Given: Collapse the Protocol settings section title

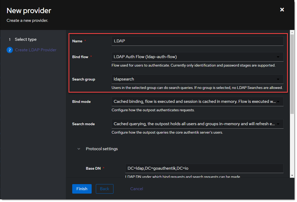Looking at the screenshot, I should tap(102, 149).
